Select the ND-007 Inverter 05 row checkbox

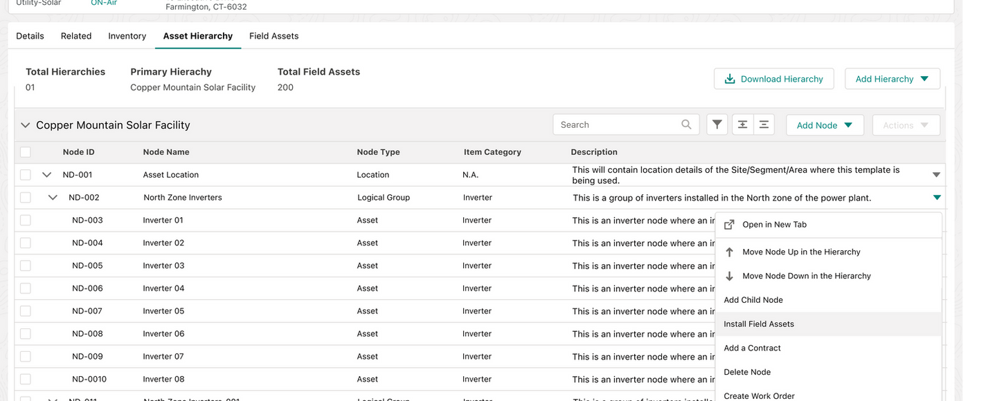26,311
